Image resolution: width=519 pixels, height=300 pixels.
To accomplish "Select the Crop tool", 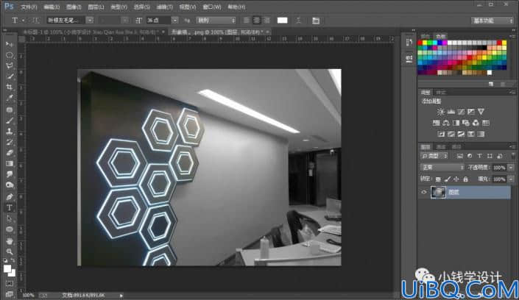I will pos(10,87).
